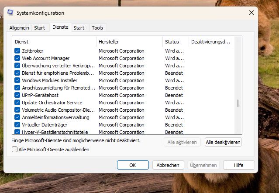The width and height of the screenshot is (279, 193).
Task: Click the Deaktivierungsd... column header
Action: pos(211,42)
